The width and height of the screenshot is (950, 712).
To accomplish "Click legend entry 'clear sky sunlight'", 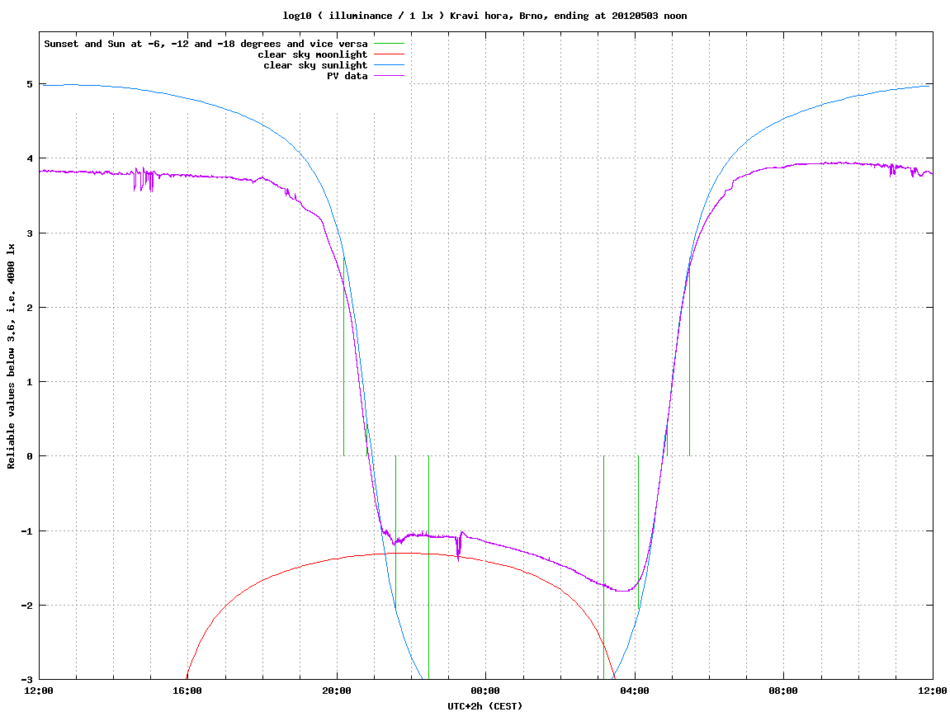I will (x=315, y=65).
